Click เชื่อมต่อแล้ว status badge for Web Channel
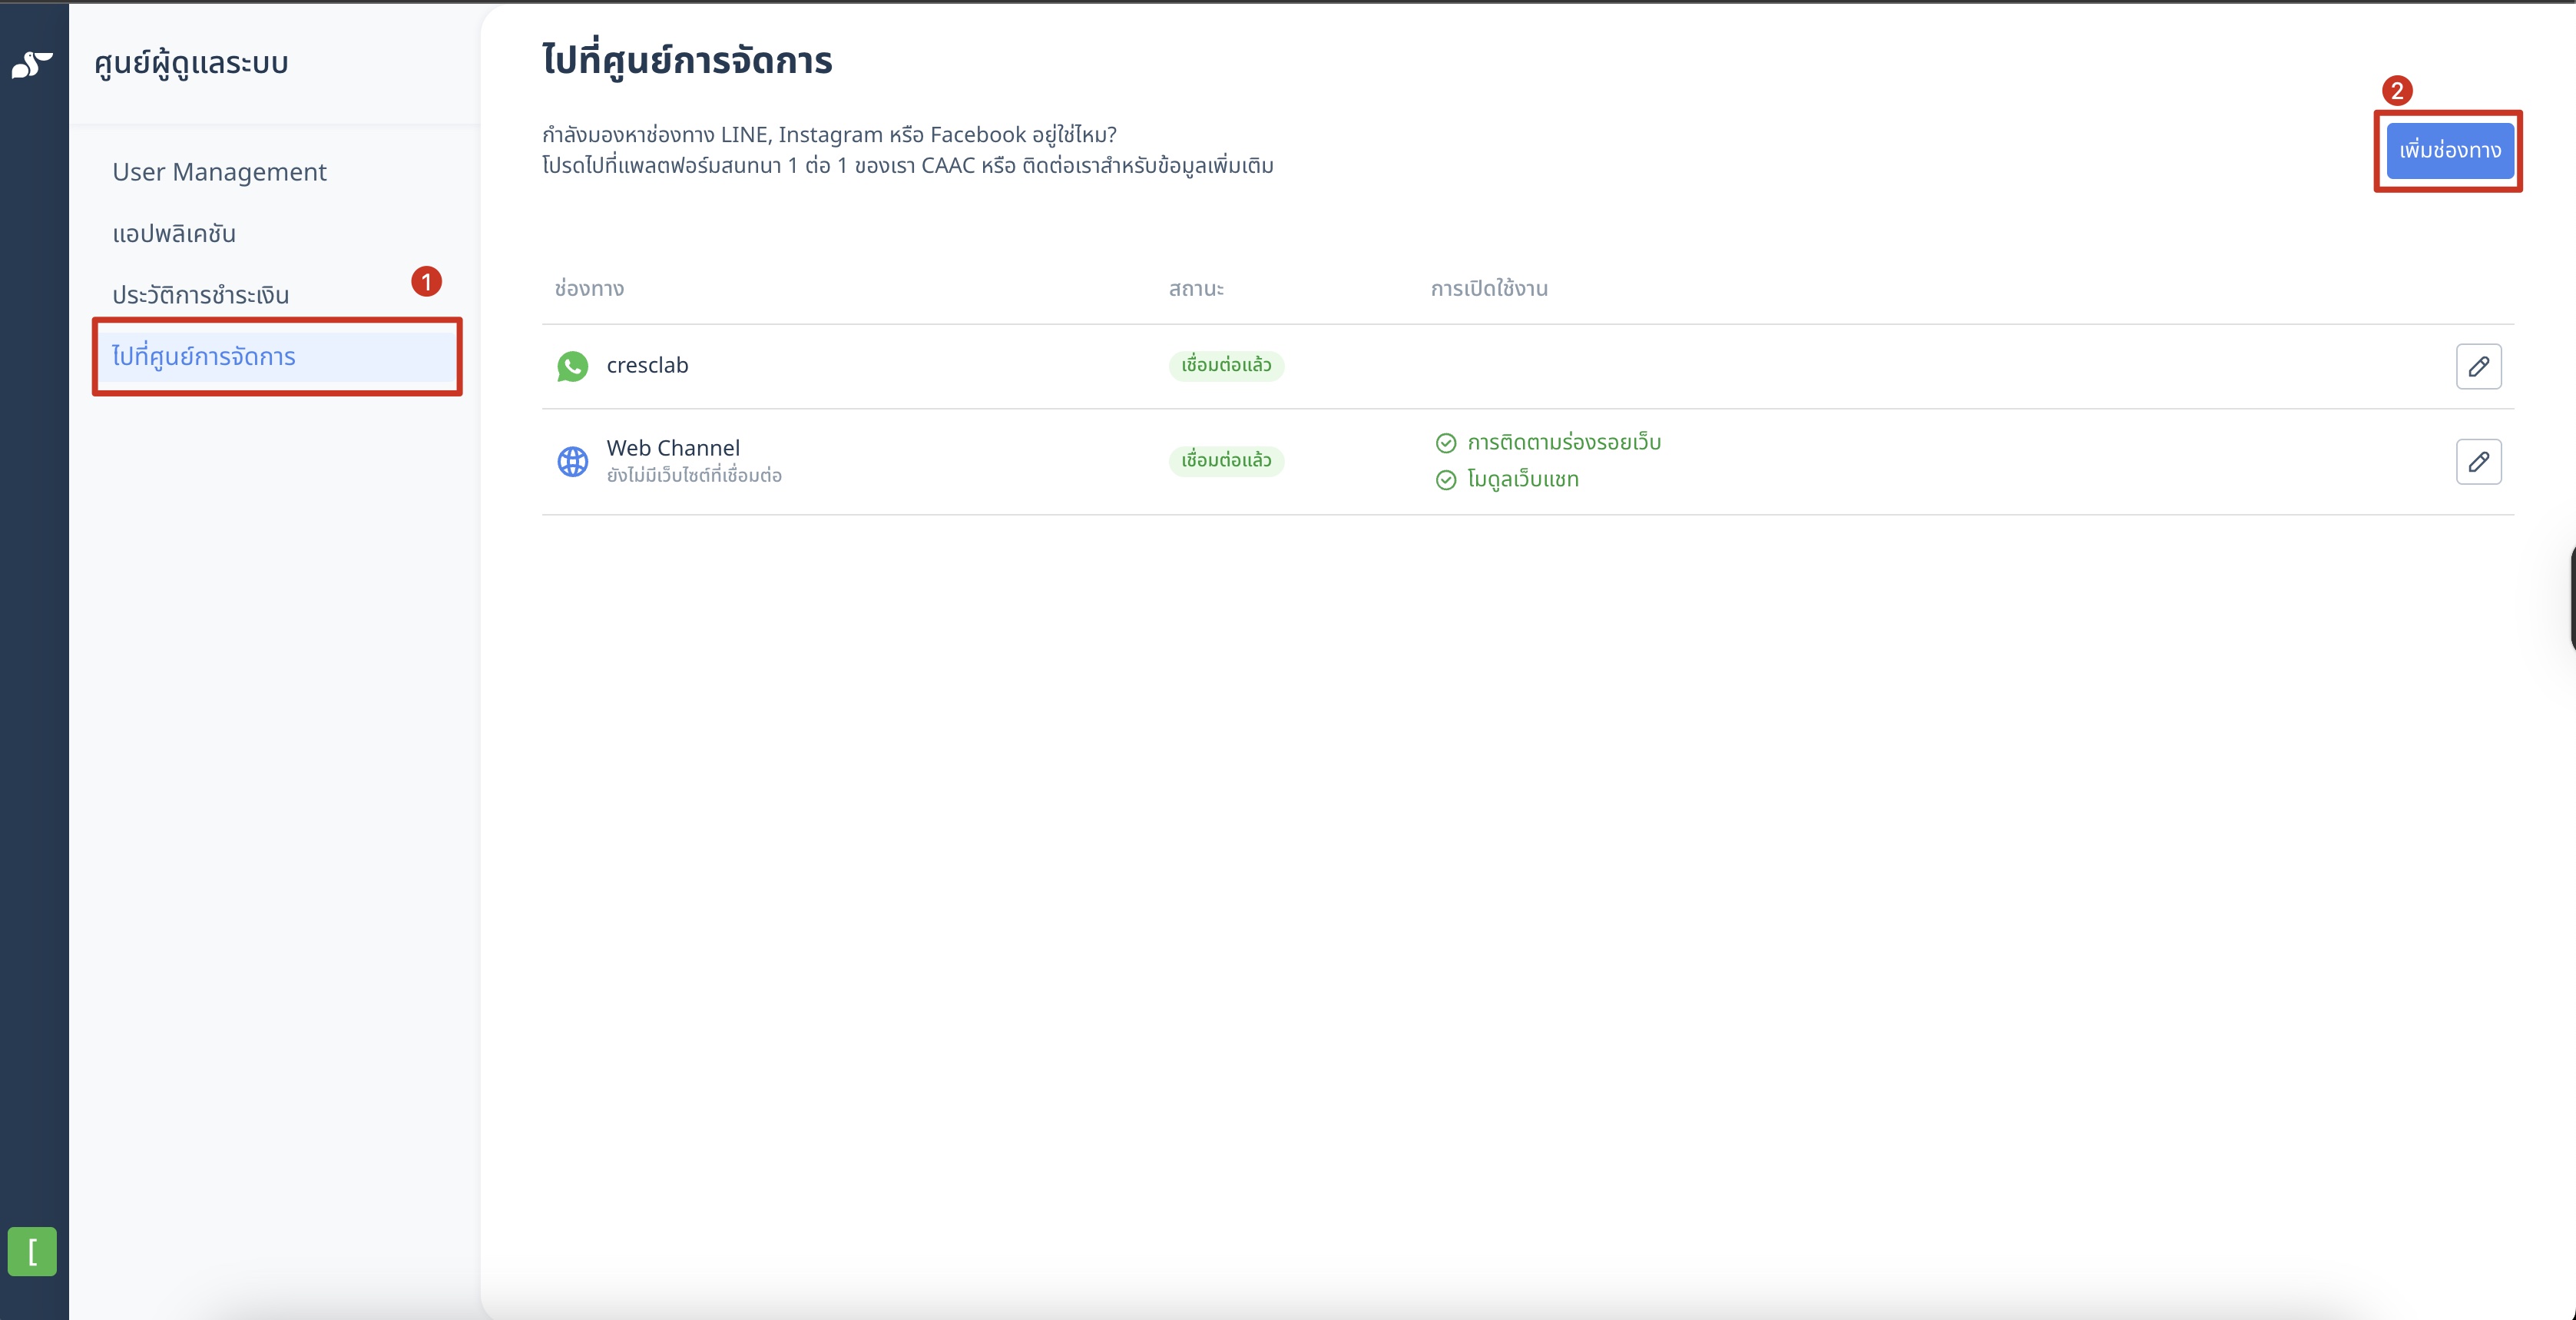The image size is (2576, 1320). [1226, 460]
